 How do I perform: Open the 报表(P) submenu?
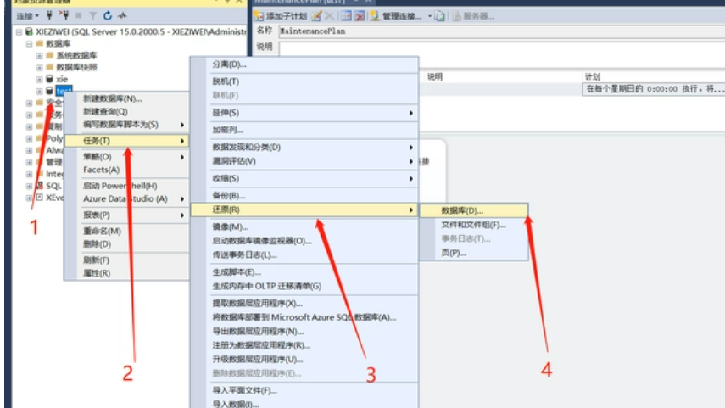[x=126, y=215]
